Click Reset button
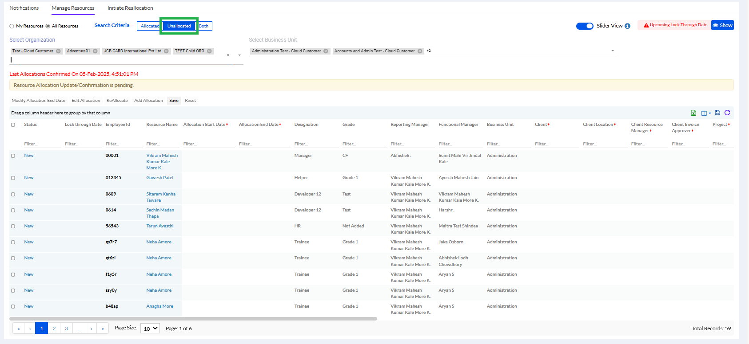Image resolution: width=749 pixels, height=344 pixels. pos(191,101)
